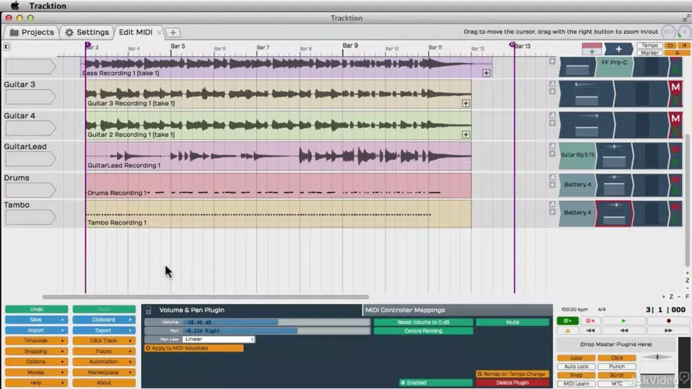692x389 pixels.
Task: Toggle the Scroll button
Action: (x=617, y=375)
